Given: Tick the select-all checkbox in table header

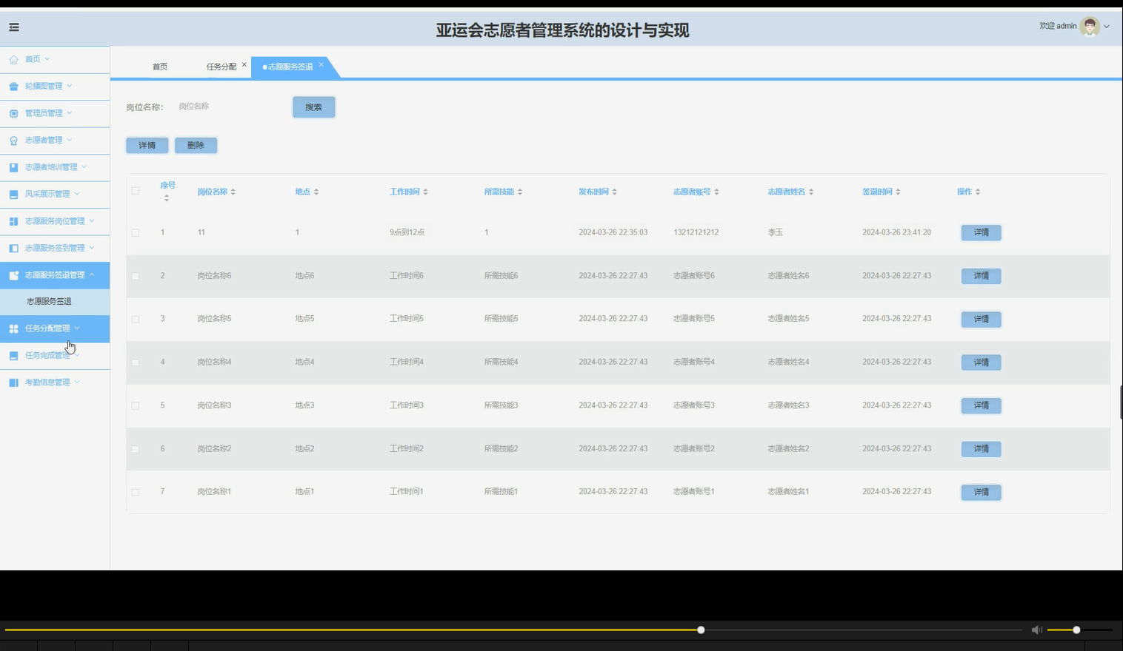Looking at the screenshot, I should [x=136, y=191].
